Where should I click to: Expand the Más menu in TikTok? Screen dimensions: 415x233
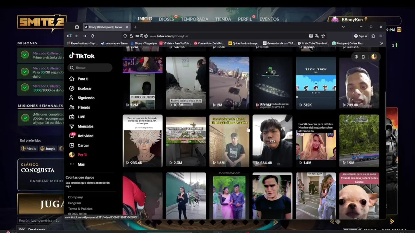pyautogui.click(x=77, y=164)
